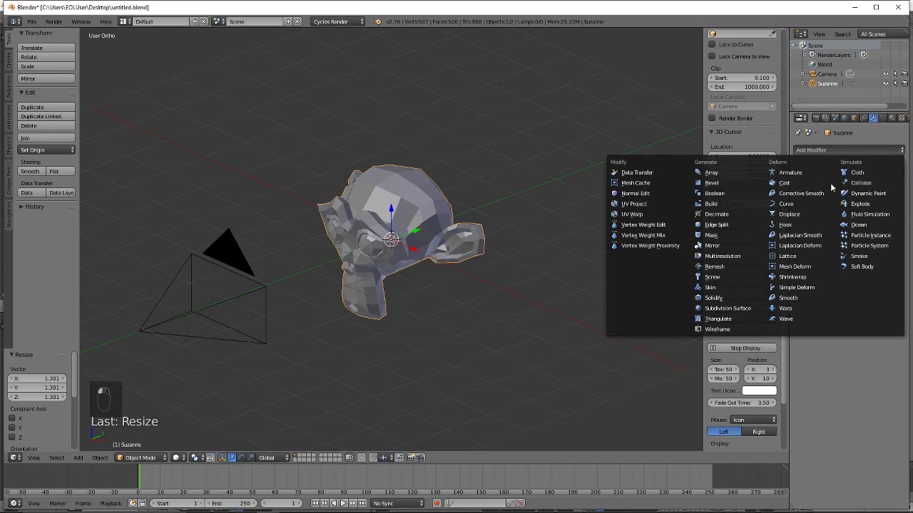This screenshot has width=913, height=513.
Task: Open the Render Layers properties tab icon
Action: [825, 118]
